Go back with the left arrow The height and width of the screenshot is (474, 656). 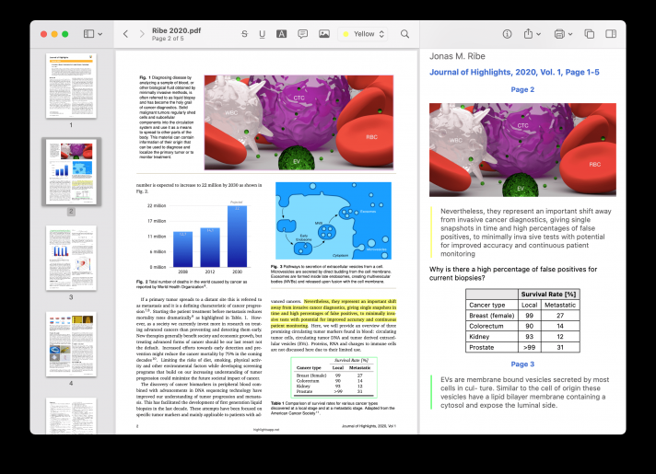coord(125,34)
